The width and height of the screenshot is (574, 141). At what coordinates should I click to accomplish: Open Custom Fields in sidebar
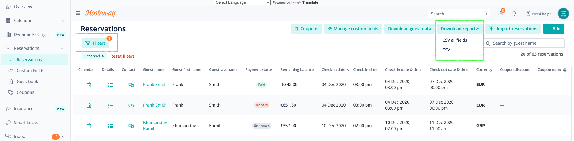click(30, 71)
